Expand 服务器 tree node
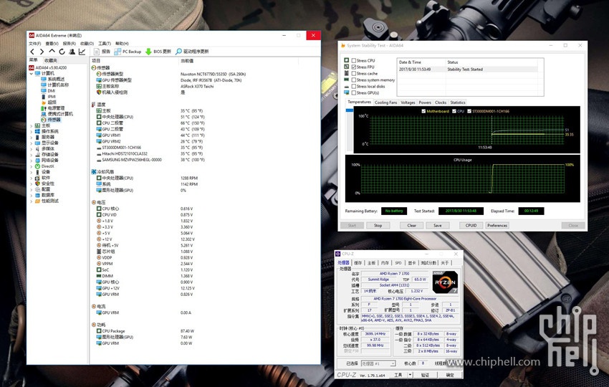The height and width of the screenshot is (387, 609). pos(32,137)
